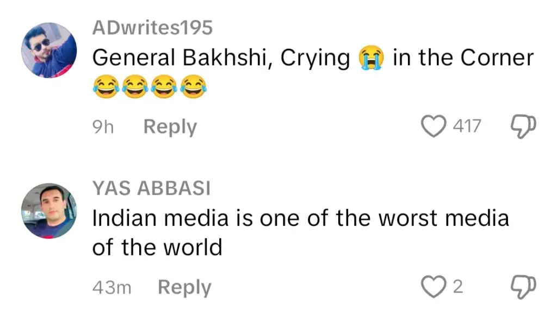557x316 pixels.
Task: Reply to the ADwrites195 comment
Action: [x=170, y=127]
